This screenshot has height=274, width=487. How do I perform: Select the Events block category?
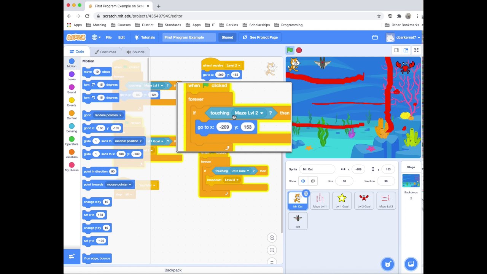click(x=72, y=102)
